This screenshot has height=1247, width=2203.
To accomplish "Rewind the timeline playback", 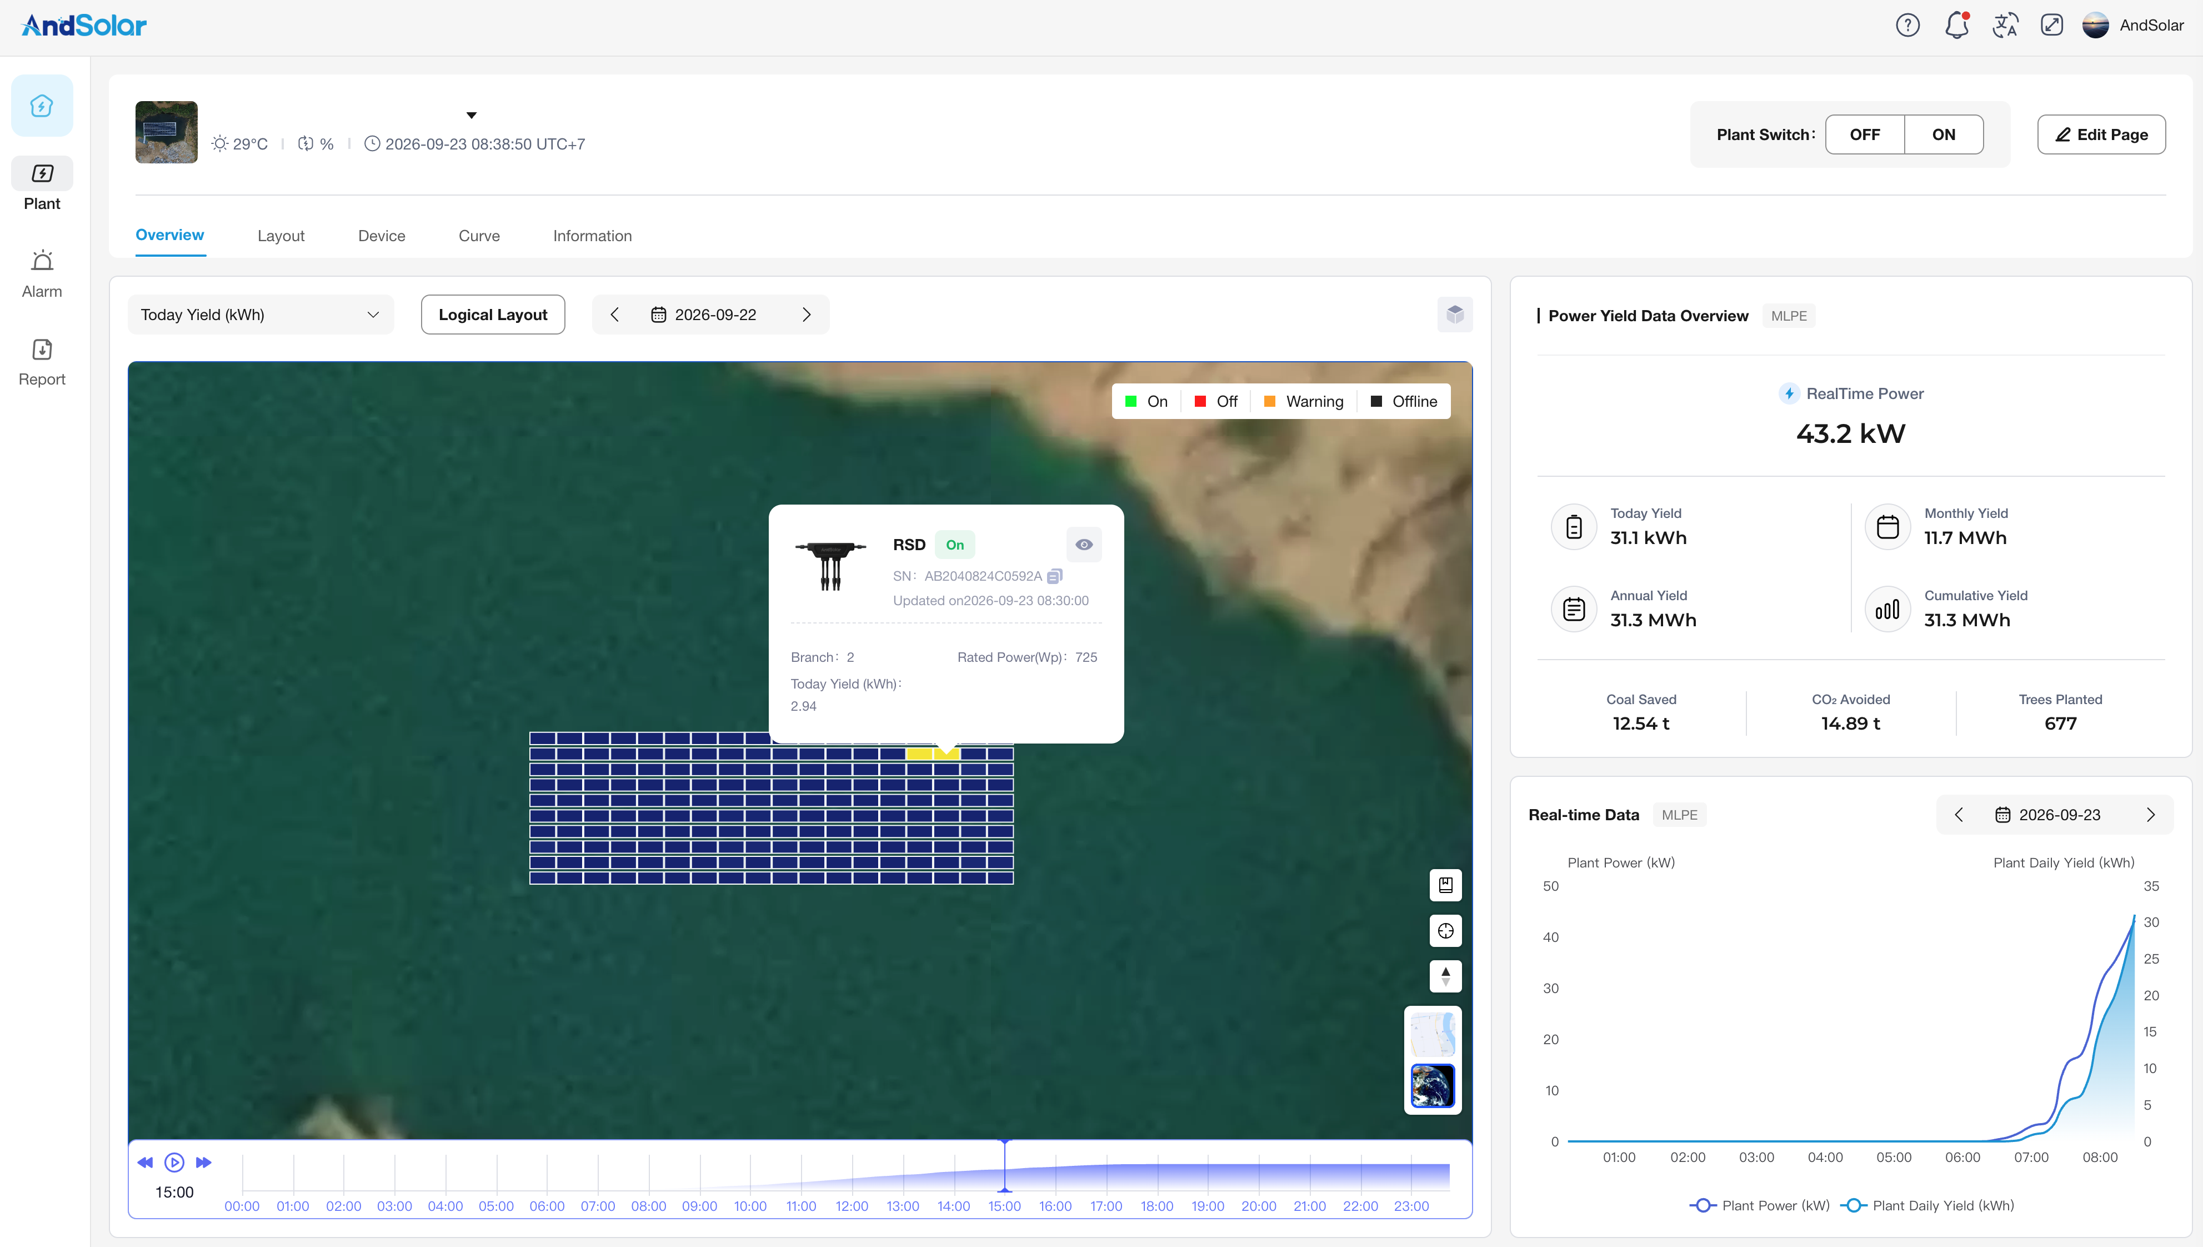I will (144, 1162).
